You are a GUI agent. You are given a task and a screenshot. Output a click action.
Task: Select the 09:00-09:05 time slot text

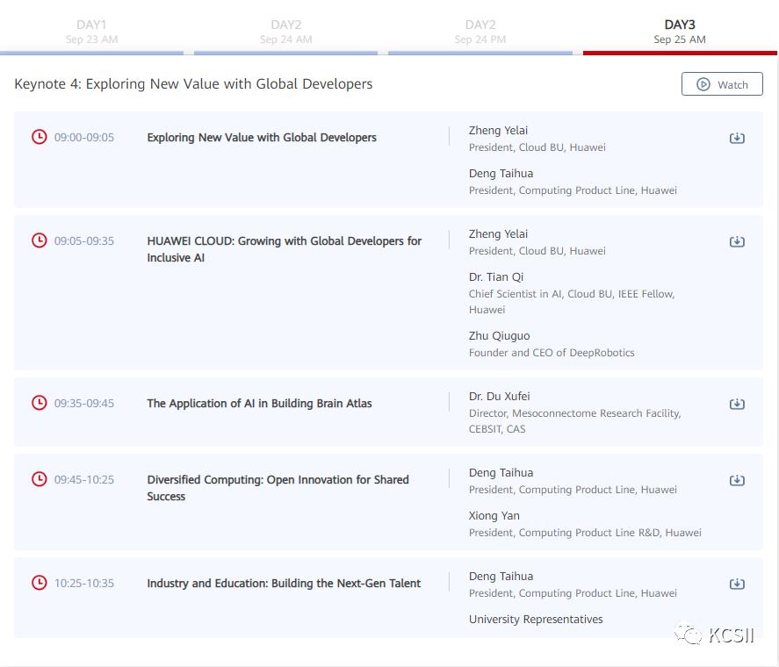tap(84, 138)
